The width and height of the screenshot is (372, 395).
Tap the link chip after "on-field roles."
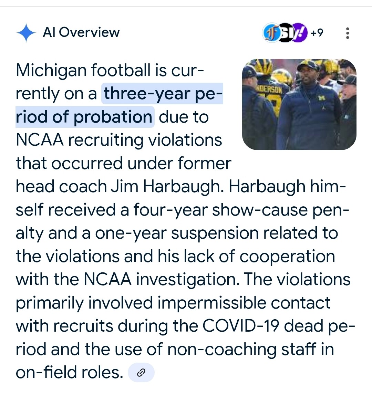141,373
